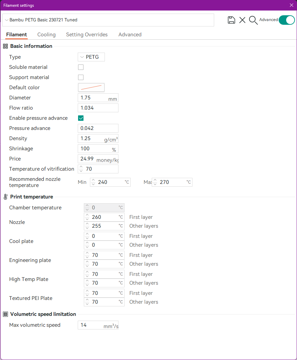Increase Temperature of vitrification with up arrow

81,167
